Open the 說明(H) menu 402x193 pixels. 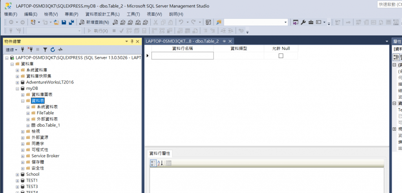pyautogui.click(x=176, y=15)
